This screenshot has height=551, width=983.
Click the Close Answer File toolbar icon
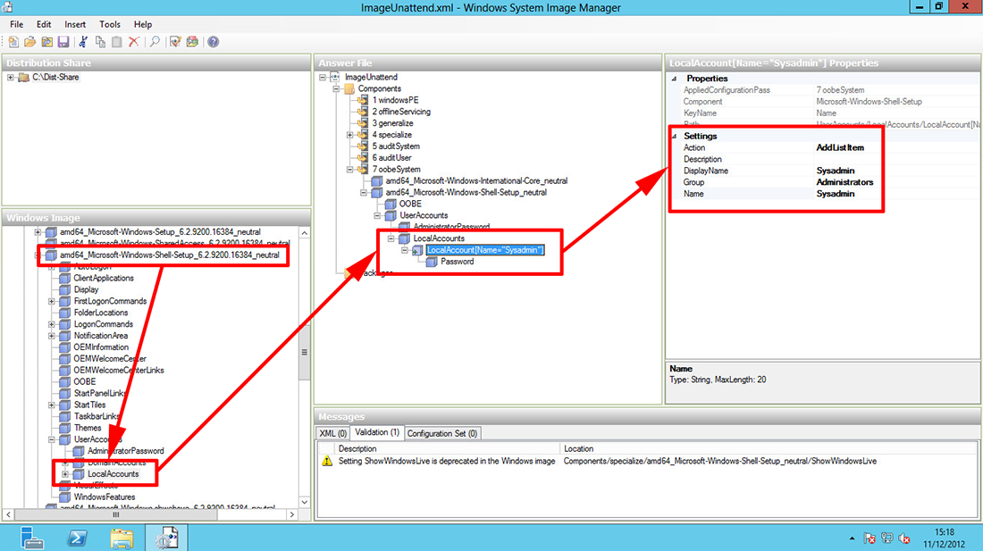click(x=47, y=42)
